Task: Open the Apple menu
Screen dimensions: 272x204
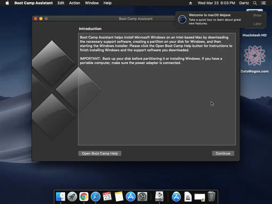Action: point(7,3)
